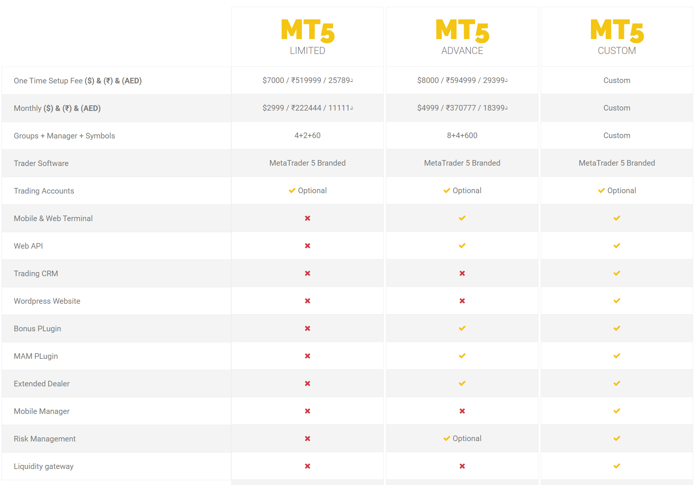Click check mark for Web API in Advance
The height and width of the screenshot is (485, 698).
(462, 246)
